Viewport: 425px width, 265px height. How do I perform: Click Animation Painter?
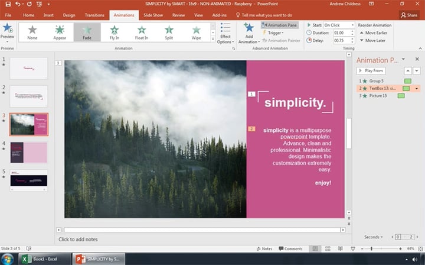click(281, 40)
